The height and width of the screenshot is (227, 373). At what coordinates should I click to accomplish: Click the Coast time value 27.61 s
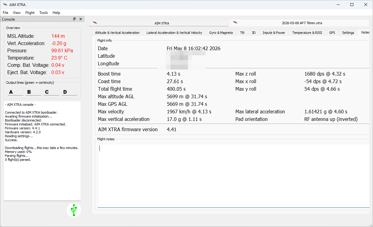click(x=175, y=81)
